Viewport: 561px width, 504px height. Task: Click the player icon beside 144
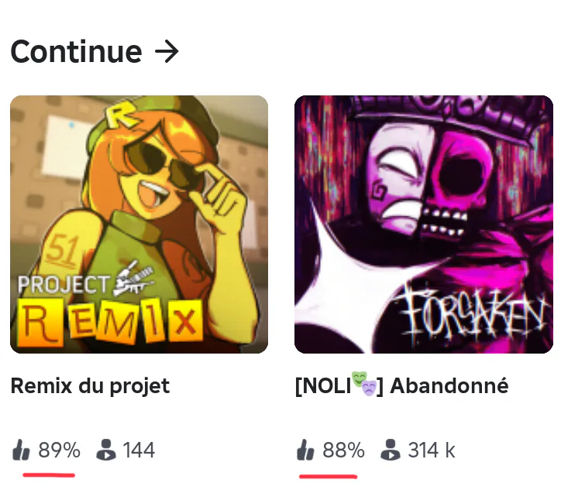pyautogui.click(x=106, y=450)
